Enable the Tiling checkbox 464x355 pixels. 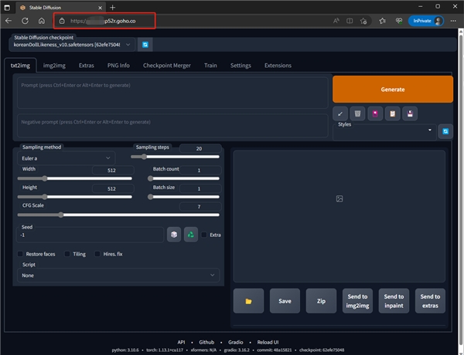coord(67,254)
